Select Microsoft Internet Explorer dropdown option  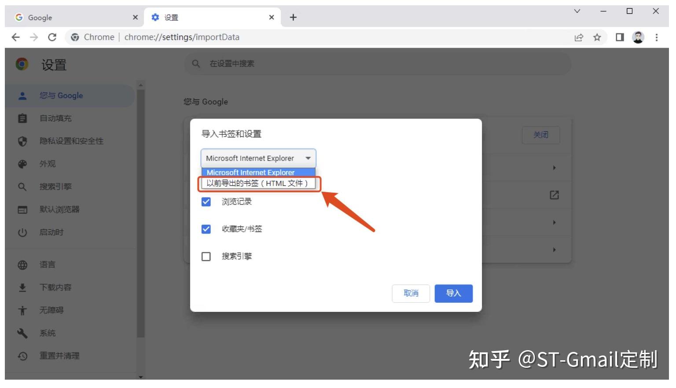(258, 172)
